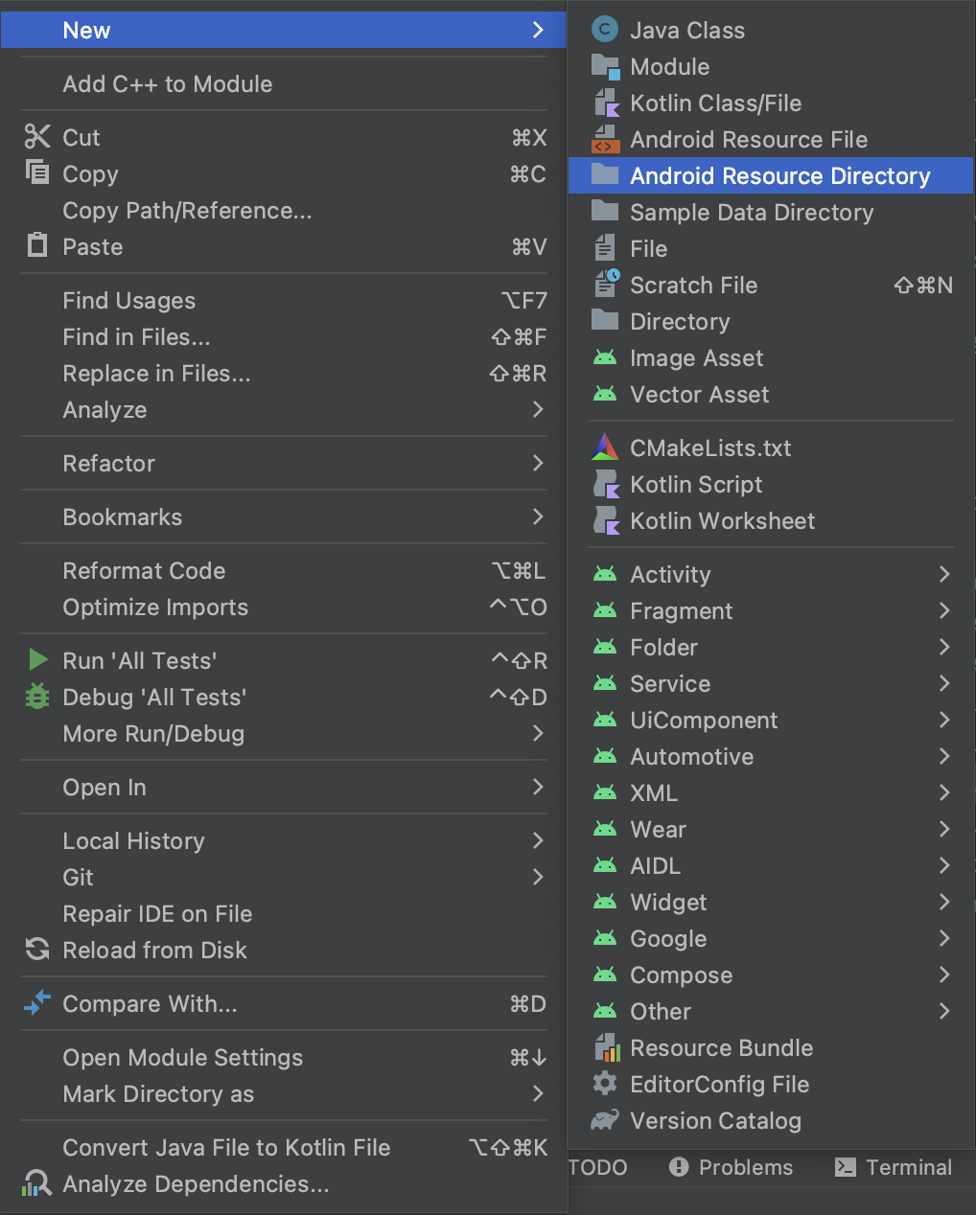This screenshot has height=1215, width=976.
Task: Click the Resource Bundle icon
Action: pos(606,1047)
